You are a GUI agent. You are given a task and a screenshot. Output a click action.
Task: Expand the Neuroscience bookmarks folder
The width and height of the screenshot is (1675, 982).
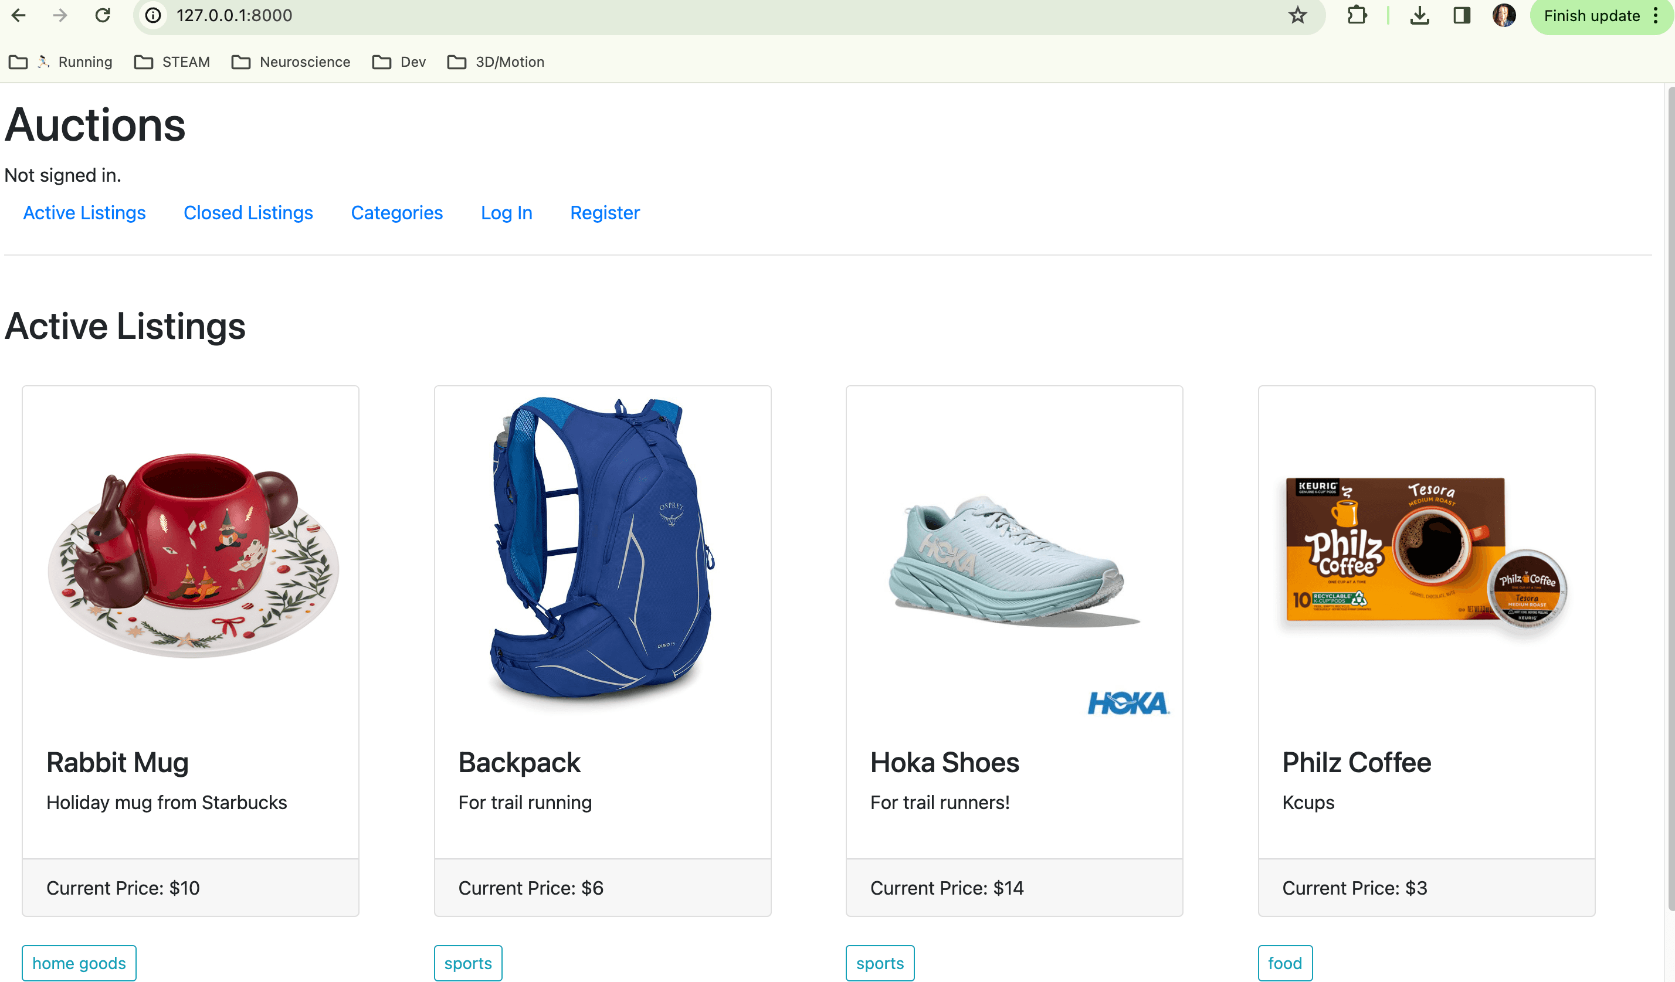coord(290,62)
